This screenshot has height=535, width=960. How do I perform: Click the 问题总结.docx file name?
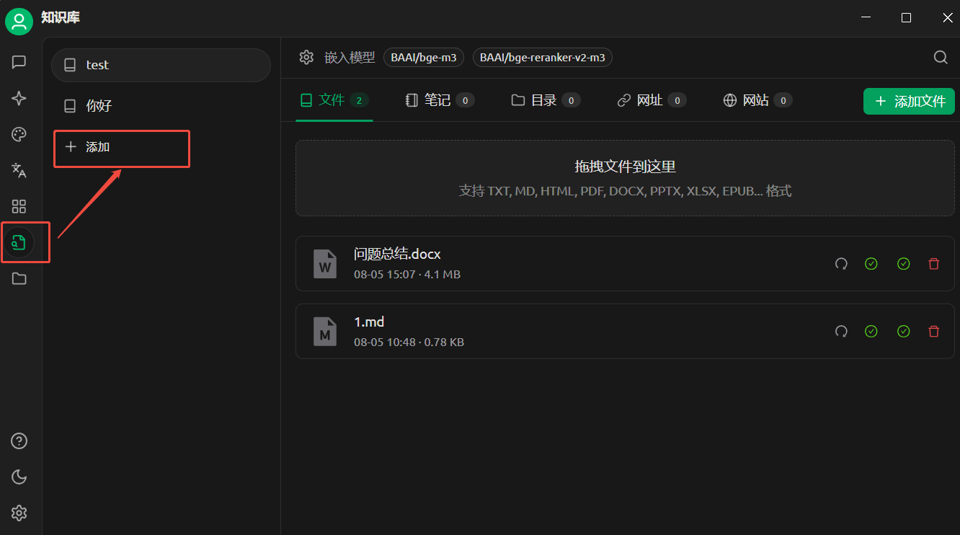[397, 254]
